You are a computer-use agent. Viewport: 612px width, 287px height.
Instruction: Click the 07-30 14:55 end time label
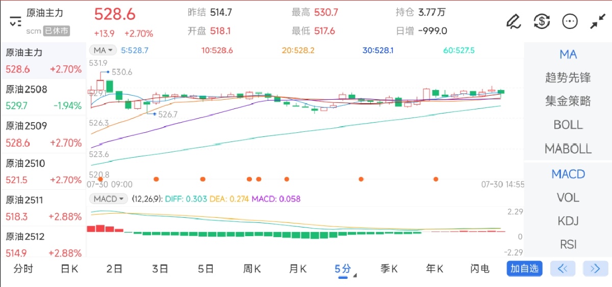pyautogui.click(x=503, y=184)
